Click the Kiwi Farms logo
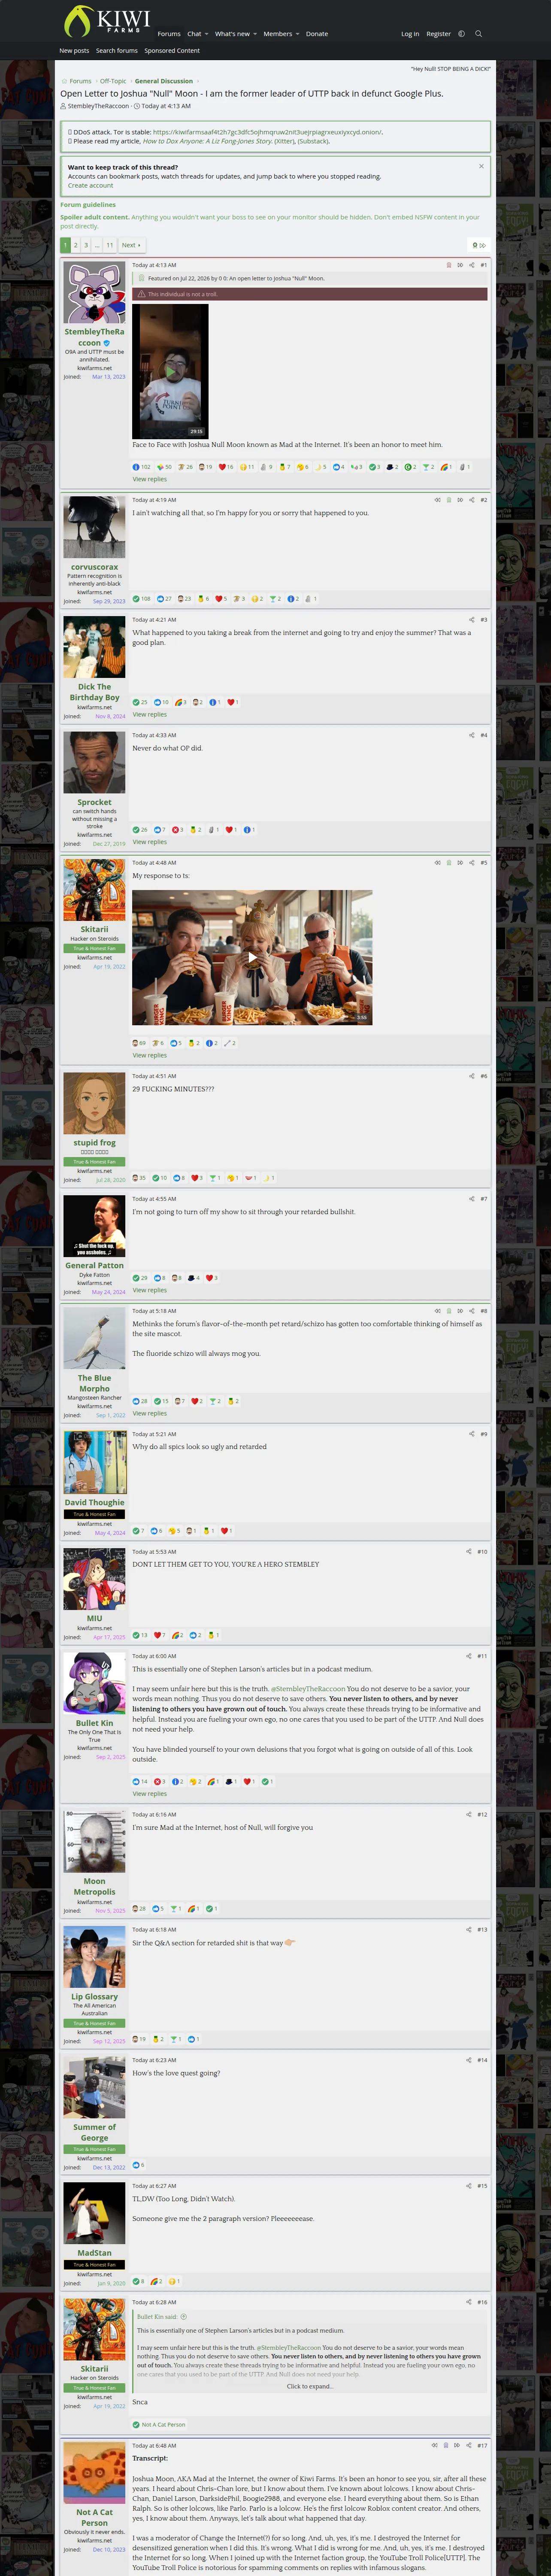The width and height of the screenshot is (551, 2576). coord(106,21)
